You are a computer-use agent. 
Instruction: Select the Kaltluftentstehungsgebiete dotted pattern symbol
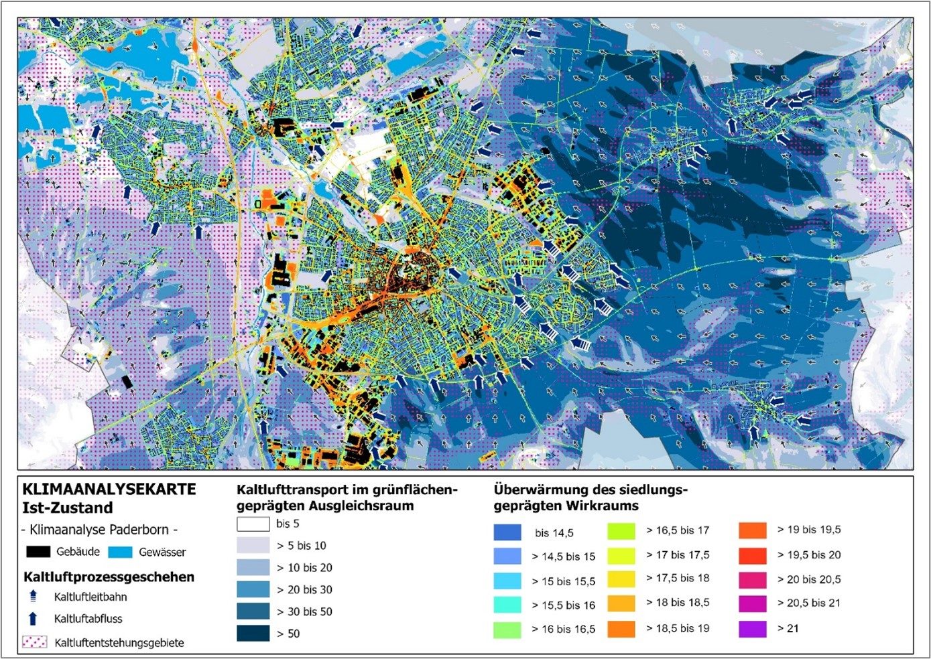point(35,642)
